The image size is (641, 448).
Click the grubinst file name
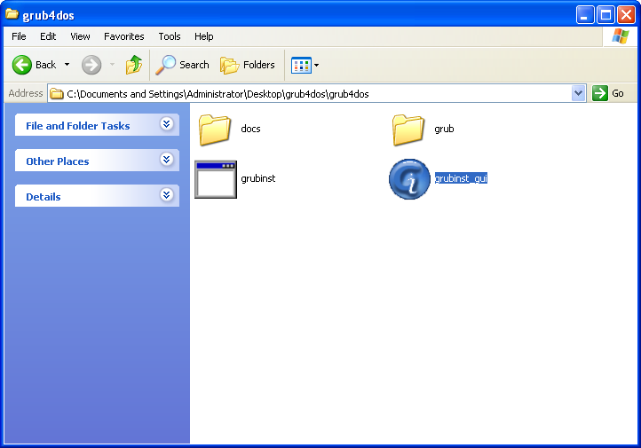(x=258, y=178)
